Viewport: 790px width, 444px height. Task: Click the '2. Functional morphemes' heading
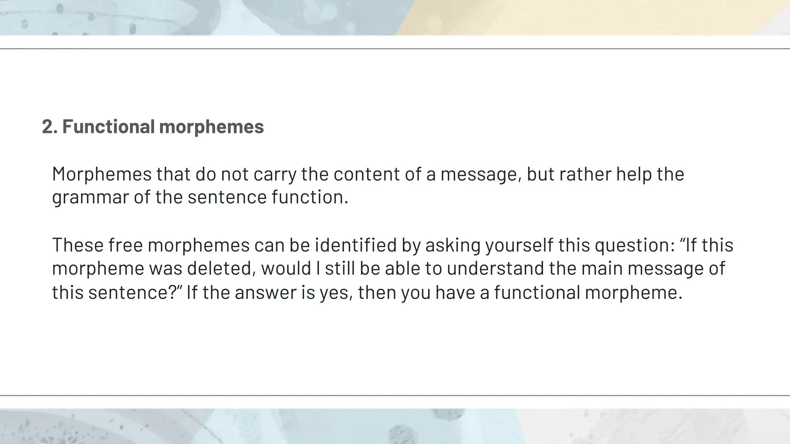(153, 126)
